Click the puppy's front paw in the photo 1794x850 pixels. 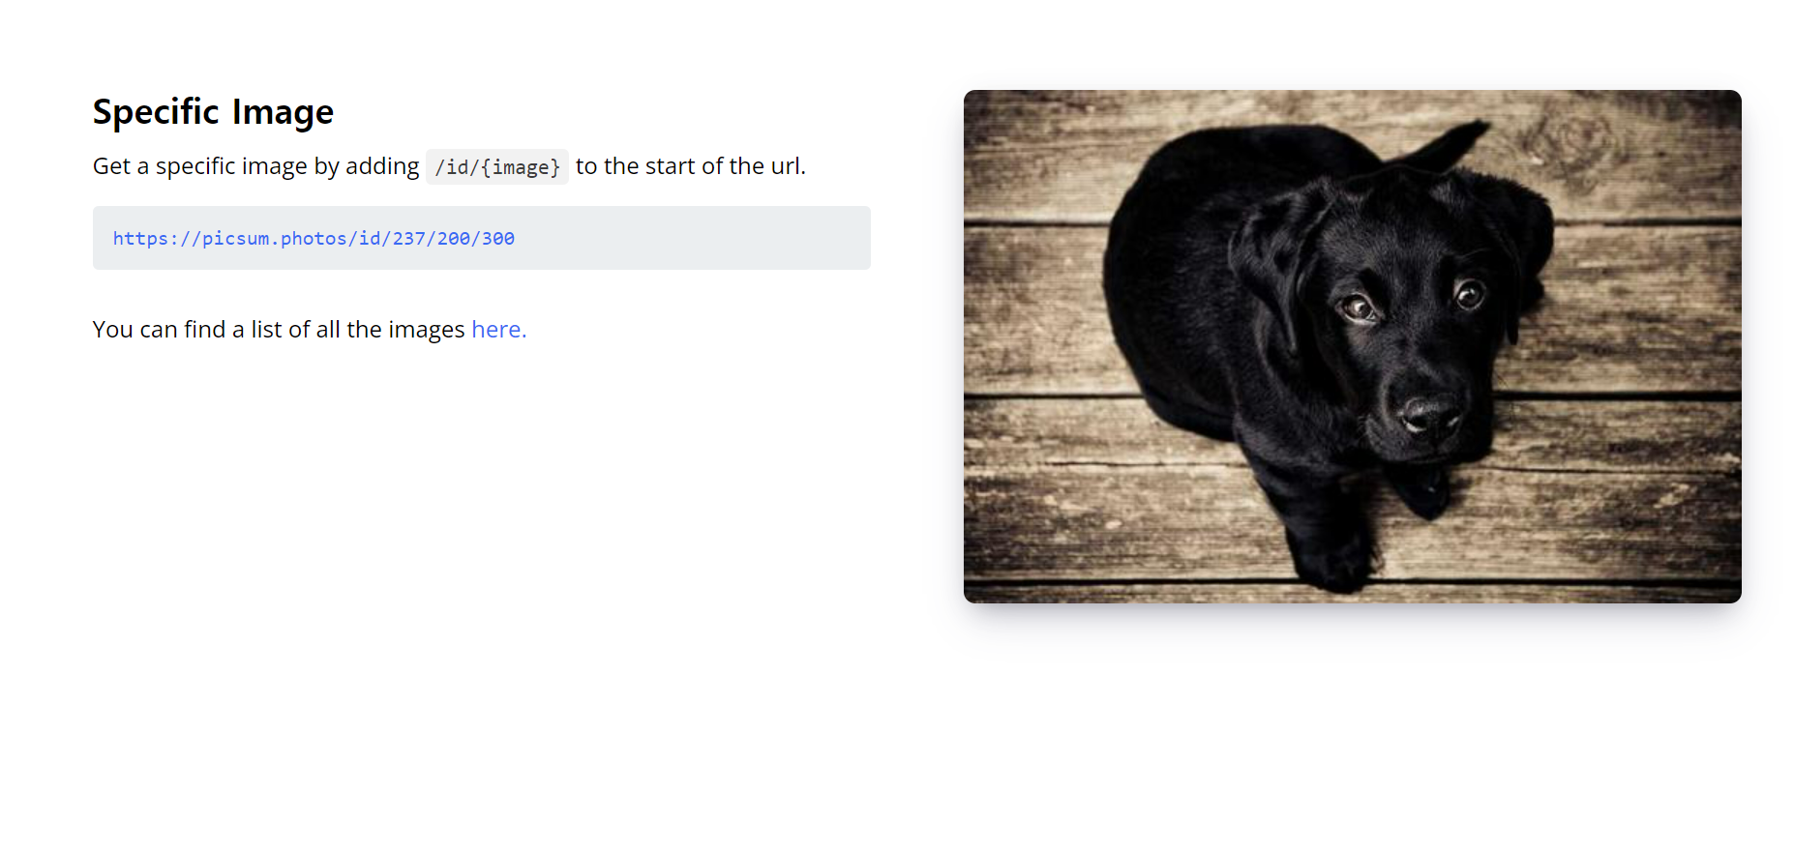pos(1333,561)
